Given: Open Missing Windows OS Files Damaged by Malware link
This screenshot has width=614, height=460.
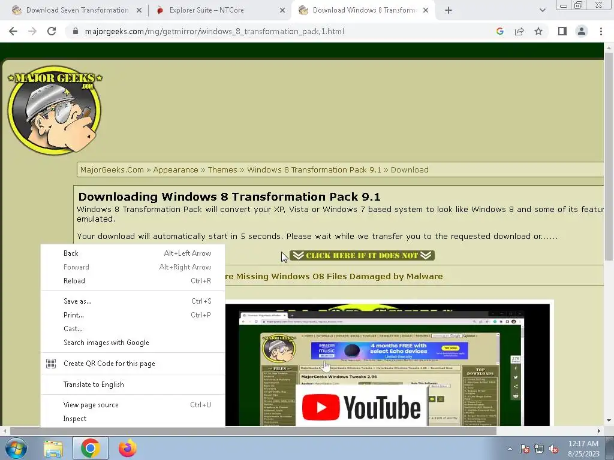Looking at the screenshot, I should [334, 277].
